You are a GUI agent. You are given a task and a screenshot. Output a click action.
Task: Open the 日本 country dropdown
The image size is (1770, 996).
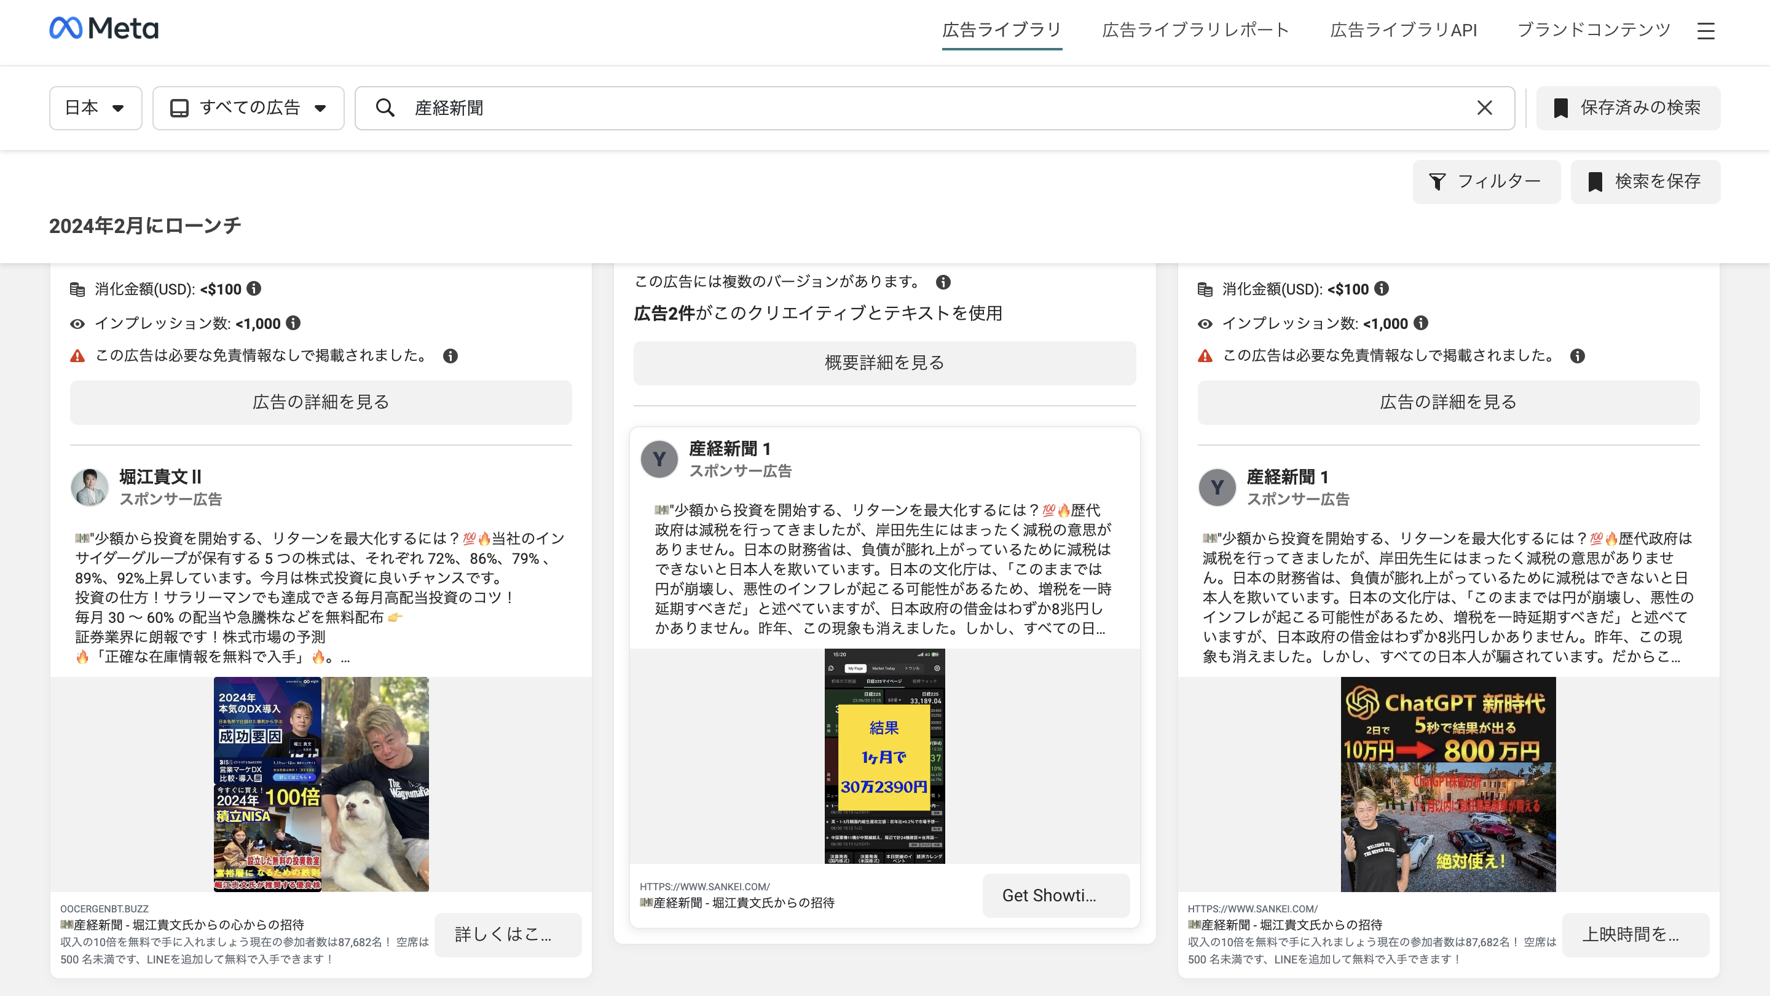point(95,108)
